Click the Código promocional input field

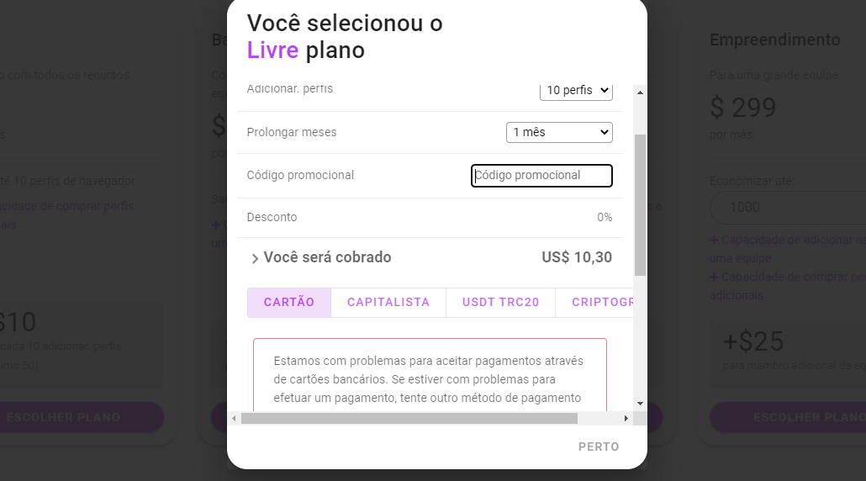541,176
